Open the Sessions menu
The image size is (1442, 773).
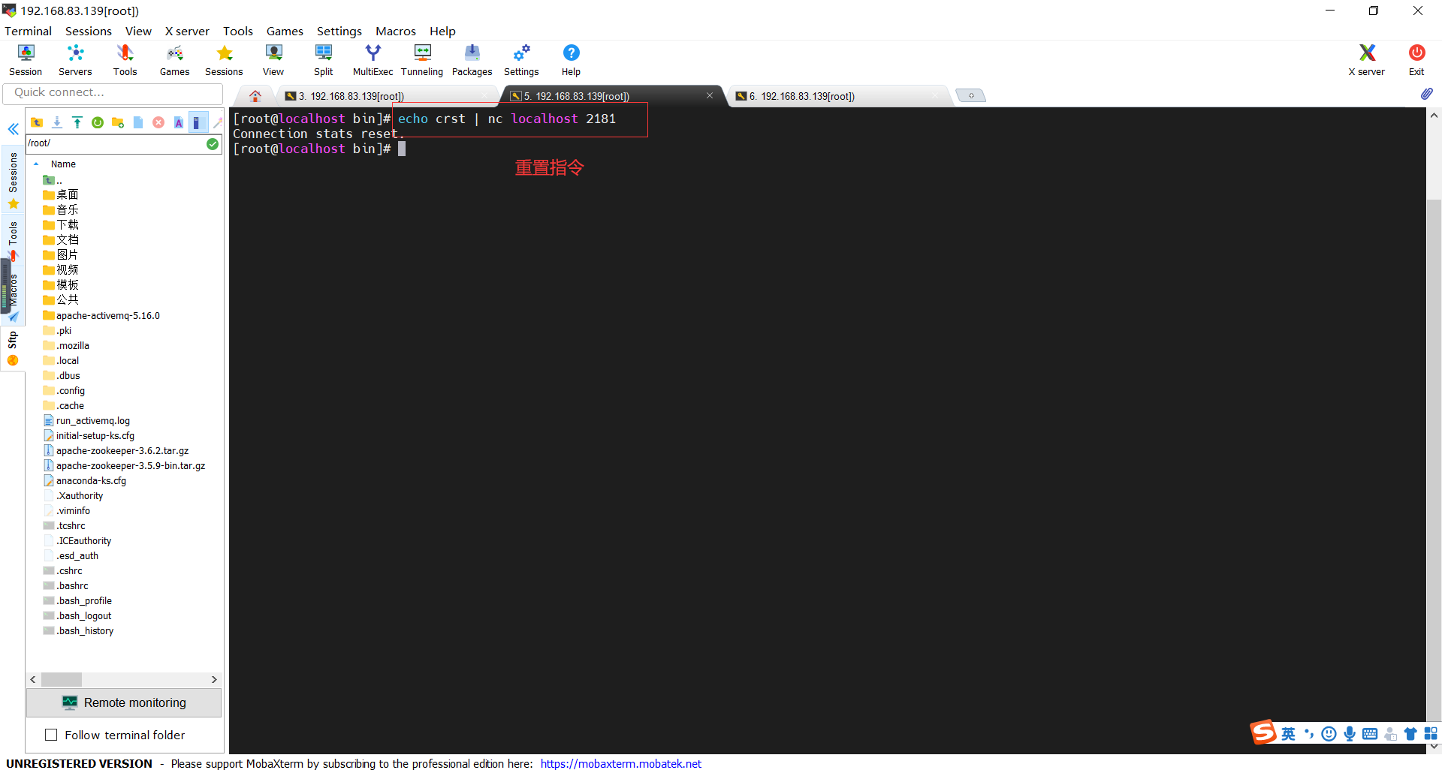pyautogui.click(x=88, y=31)
